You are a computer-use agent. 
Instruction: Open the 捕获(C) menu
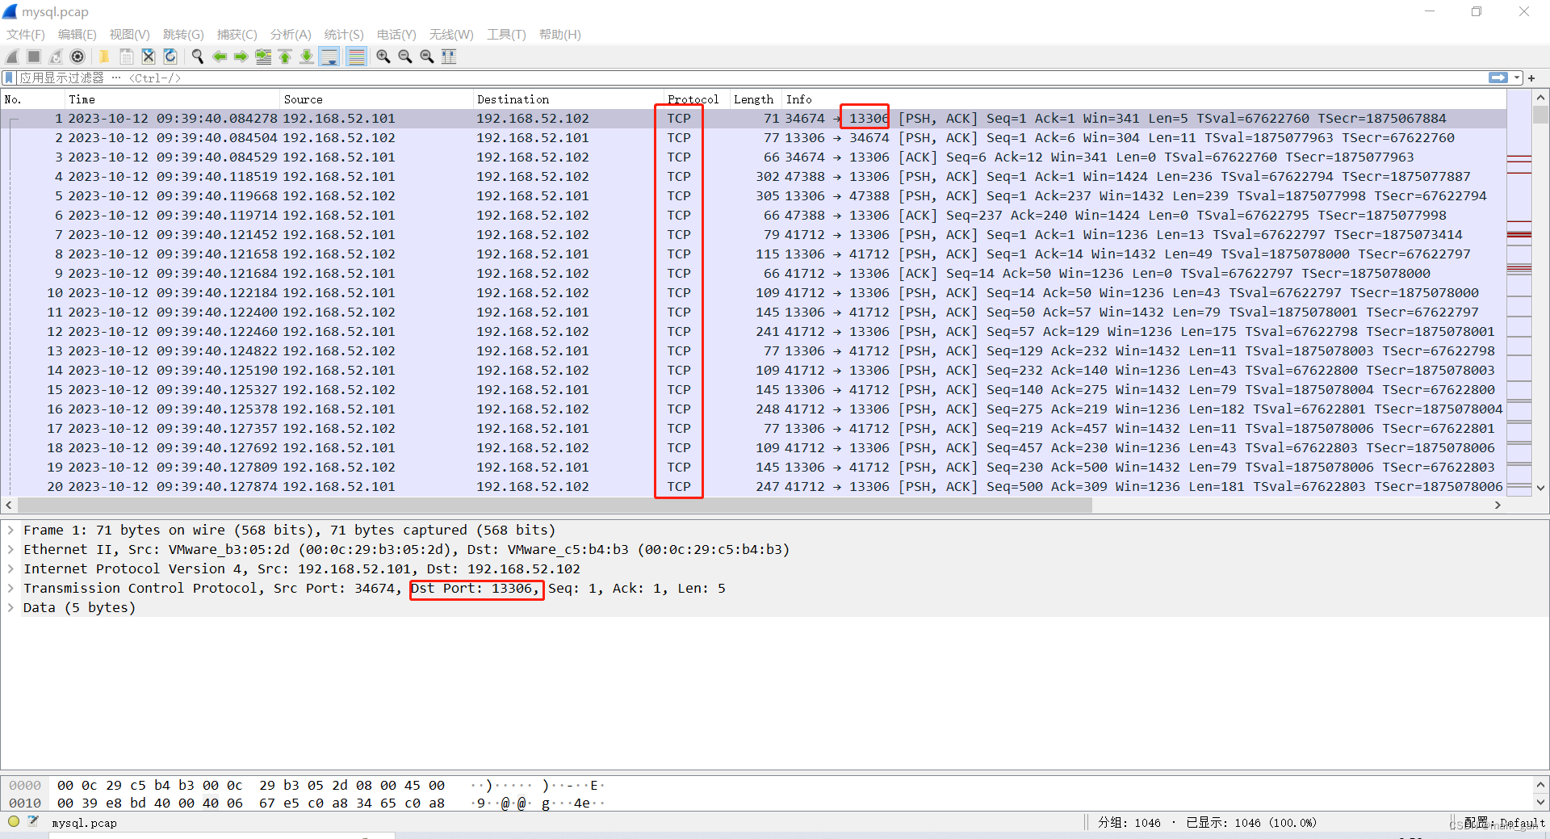pos(237,35)
